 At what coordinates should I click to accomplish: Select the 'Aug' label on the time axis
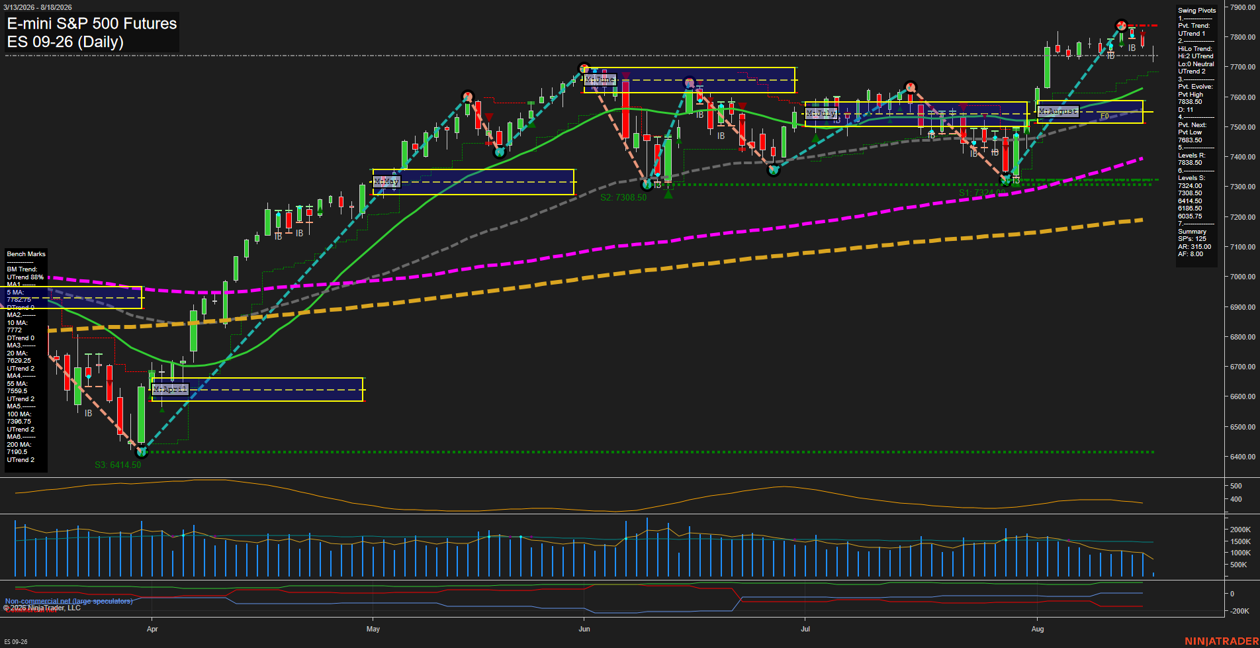pos(1038,629)
